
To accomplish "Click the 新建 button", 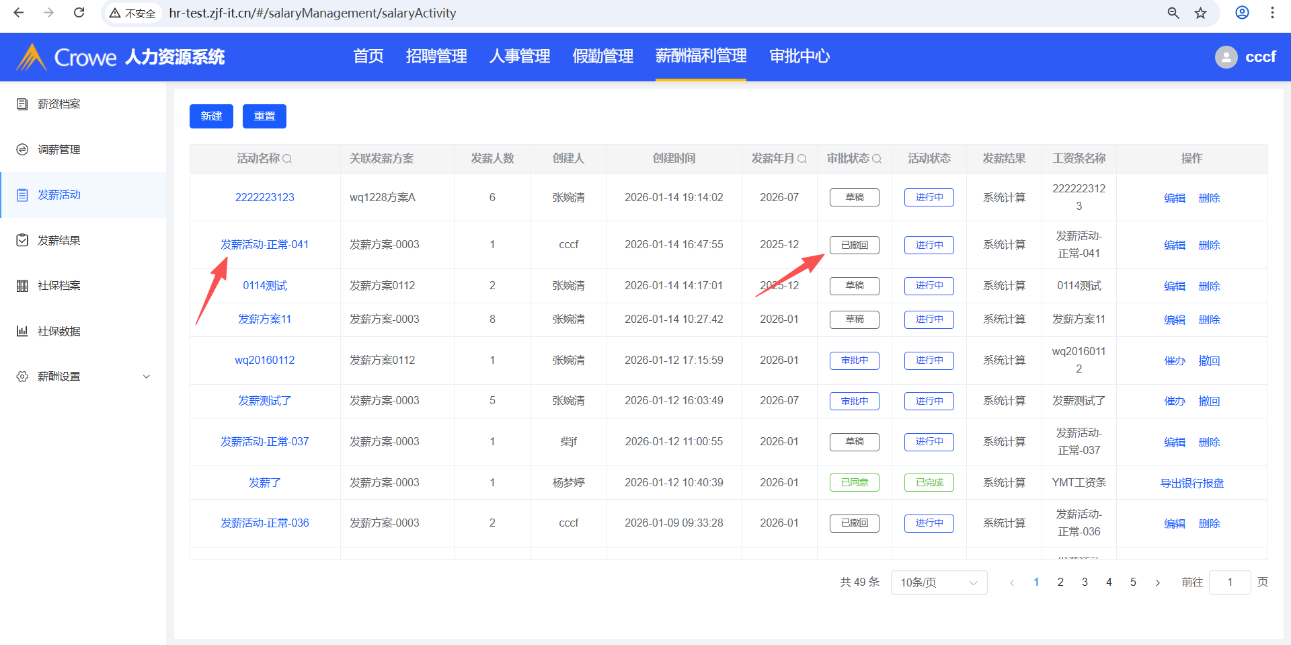I will [x=211, y=116].
